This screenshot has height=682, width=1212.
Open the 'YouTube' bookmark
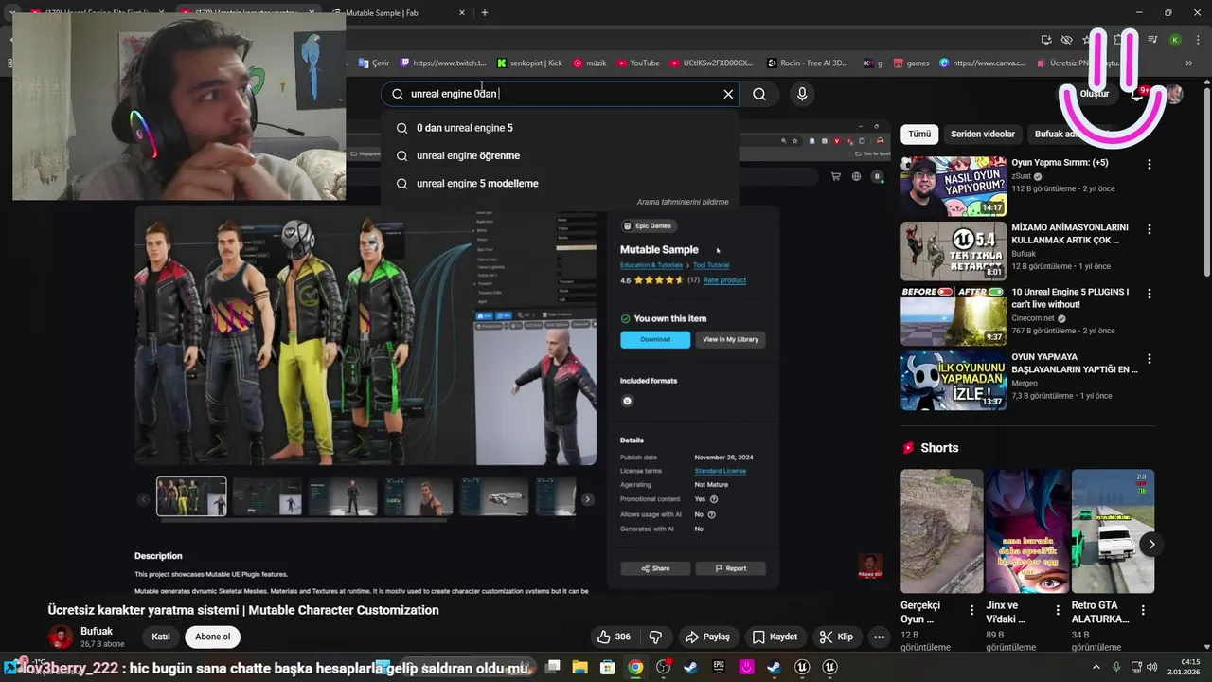pos(637,63)
